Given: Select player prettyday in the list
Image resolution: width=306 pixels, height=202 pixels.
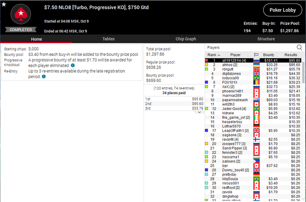Looking at the screenshot, I should (x=253, y=175).
